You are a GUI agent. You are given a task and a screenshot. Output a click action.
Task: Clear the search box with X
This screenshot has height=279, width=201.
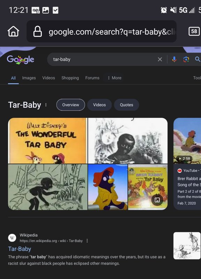coord(160,59)
